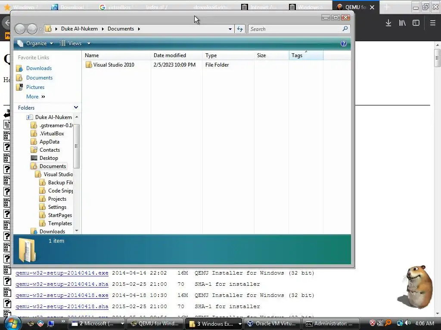Viewport: 441px width, 330px height.
Task: Select Code Snippets folder in tree
Action: pyautogui.click(x=60, y=190)
